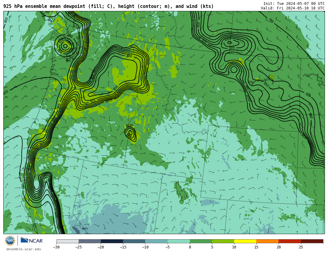328x253 pixels.
Task: Click the -5 colorbar tick label
Action: [167, 247]
